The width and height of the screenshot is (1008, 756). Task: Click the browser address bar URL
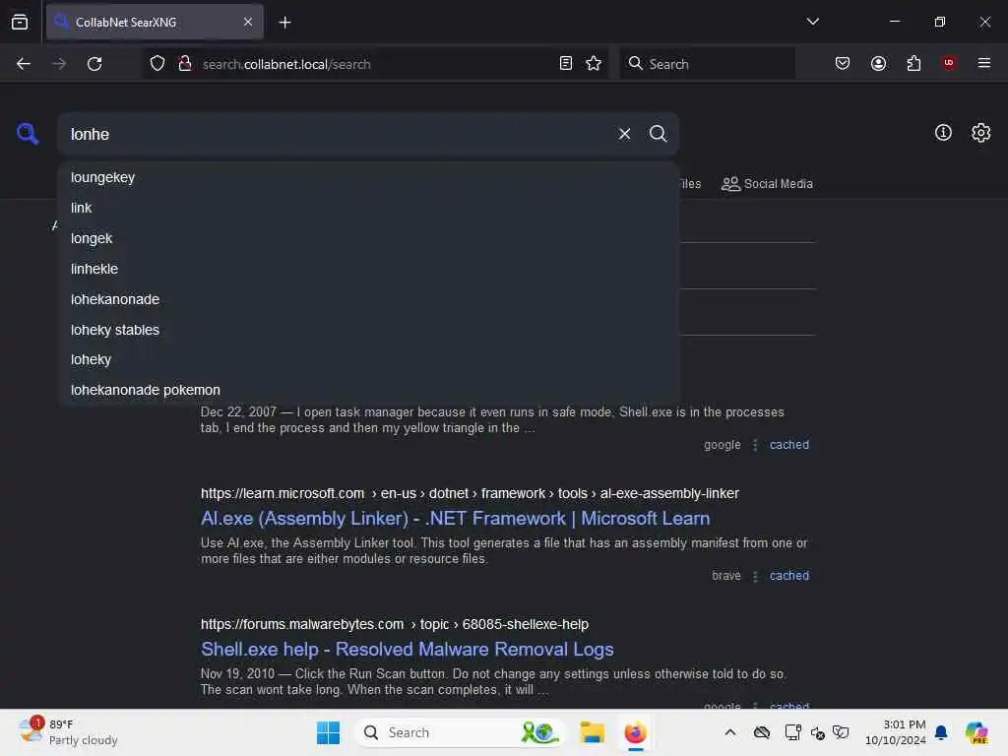(375, 64)
